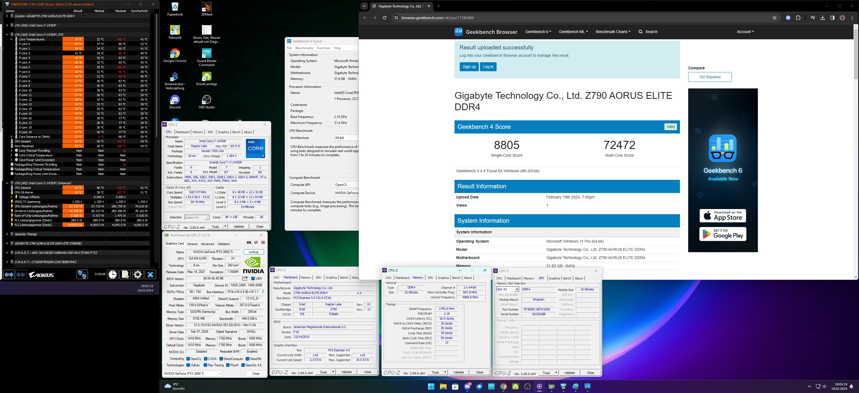Toggle Ray Tracing checkbox in GPU-Z

(206, 365)
